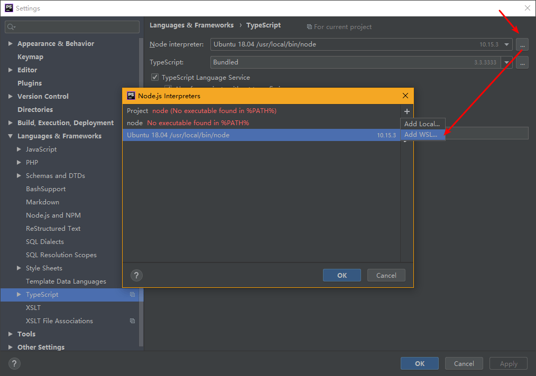
Task: Click Apply in the Settings window
Action: click(509, 364)
